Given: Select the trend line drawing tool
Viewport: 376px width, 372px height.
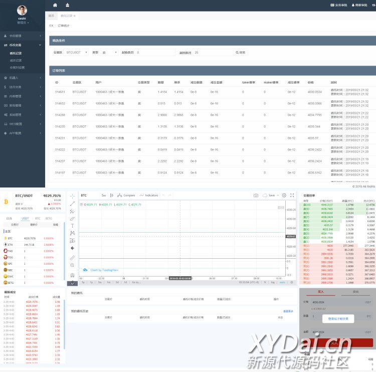Looking at the screenshot, I should coord(72,204).
